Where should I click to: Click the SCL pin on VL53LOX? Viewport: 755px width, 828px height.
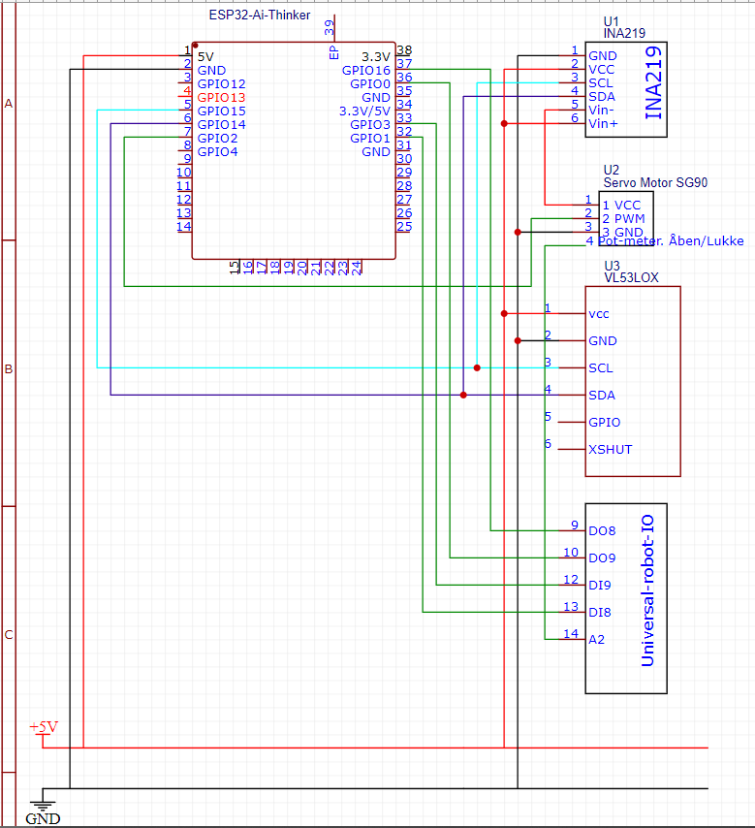tap(601, 368)
